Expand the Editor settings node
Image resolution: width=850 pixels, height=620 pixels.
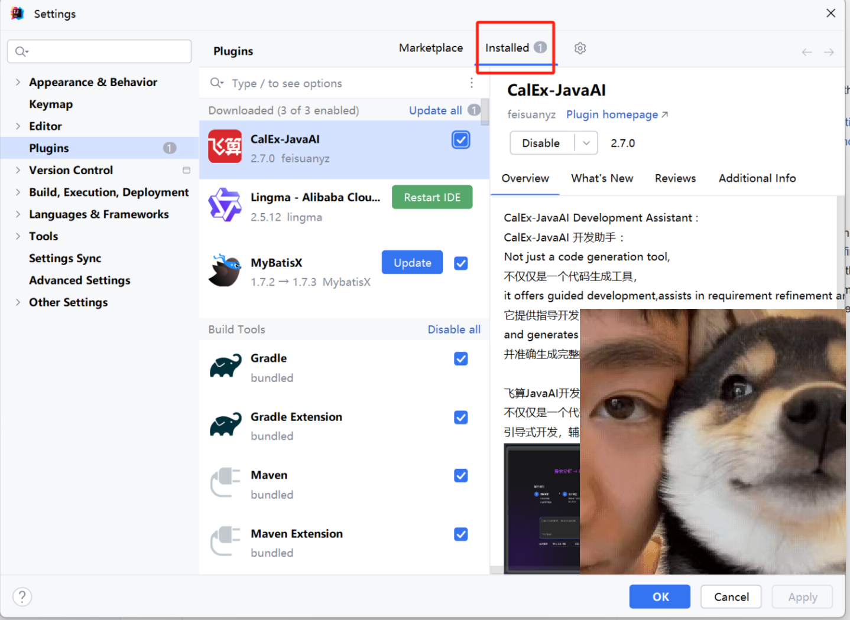pos(18,126)
